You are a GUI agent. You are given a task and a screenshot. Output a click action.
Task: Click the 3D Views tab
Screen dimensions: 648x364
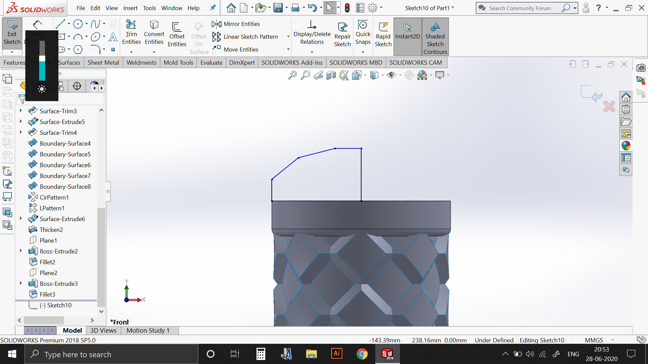103,330
